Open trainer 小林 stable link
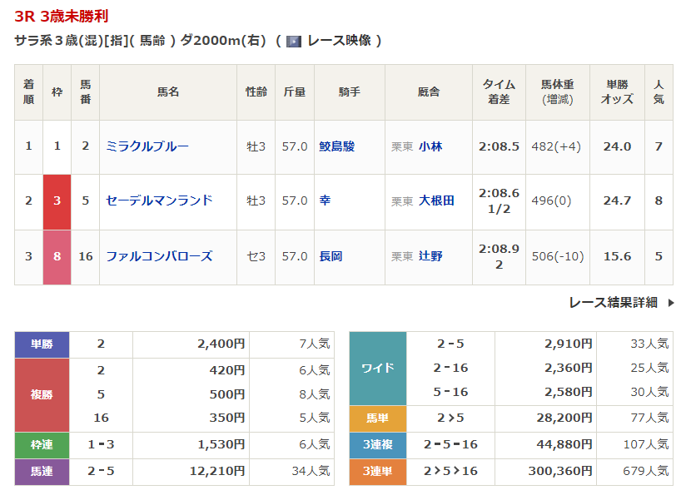 tap(430, 146)
